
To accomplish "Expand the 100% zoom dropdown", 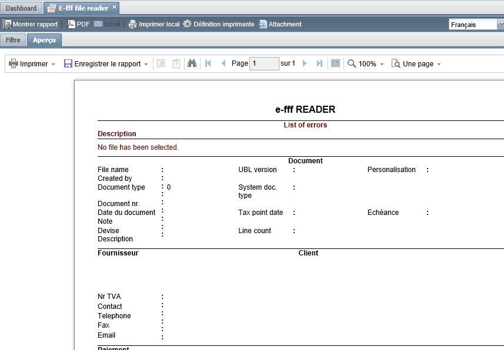I will pyautogui.click(x=382, y=64).
